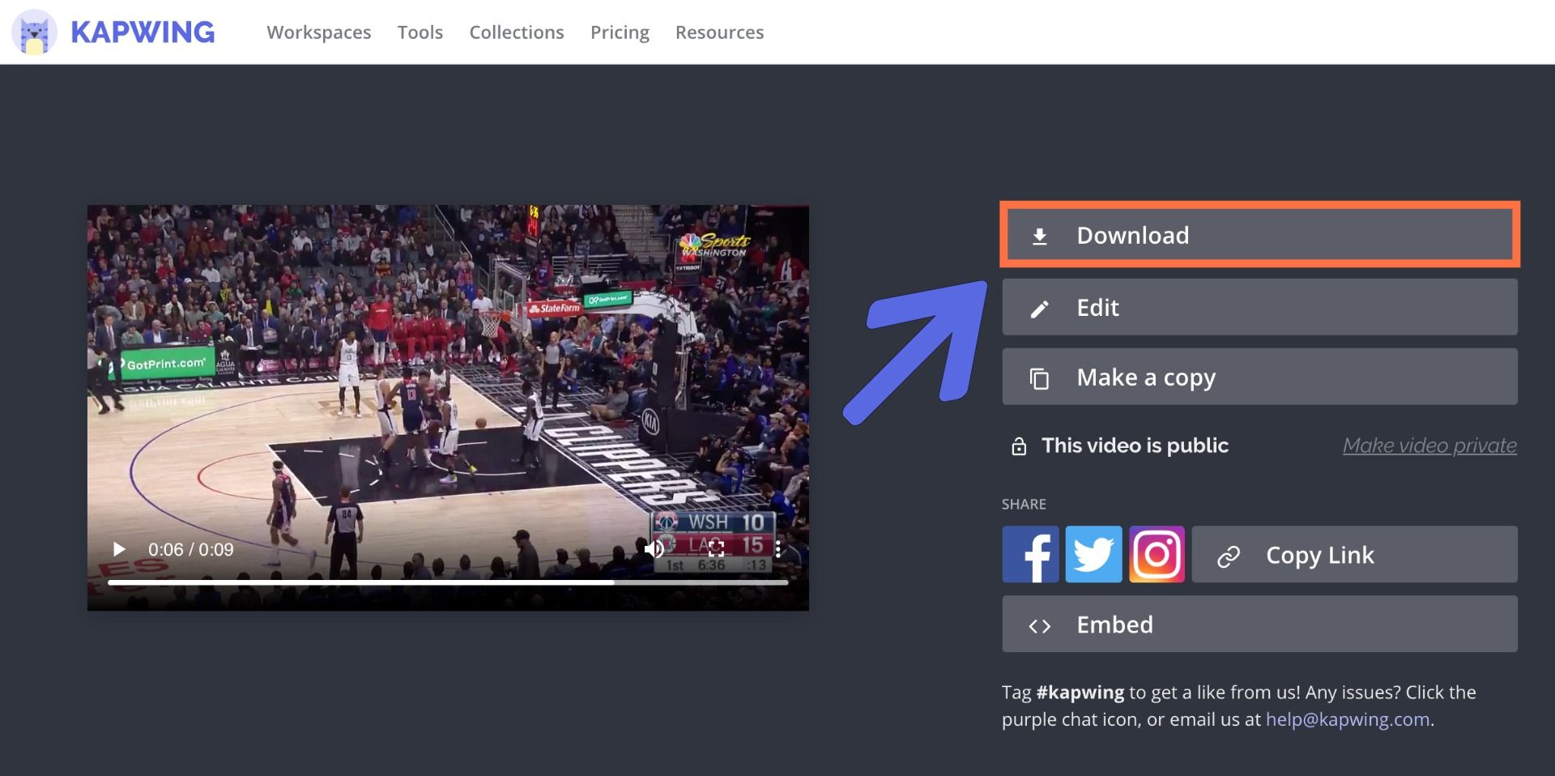This screenshot has height=776, width=1555.
Task: Open the Workspaces menu
Action: (x=319, y=32)
